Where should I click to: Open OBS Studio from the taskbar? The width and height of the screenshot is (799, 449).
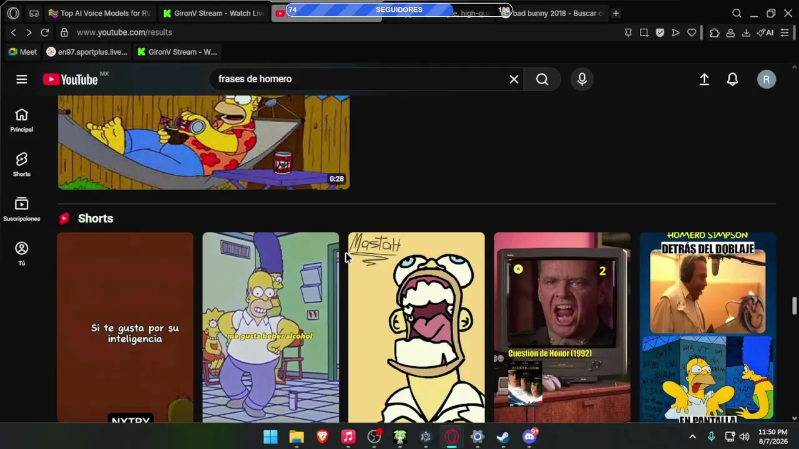[x=374, y=437]
